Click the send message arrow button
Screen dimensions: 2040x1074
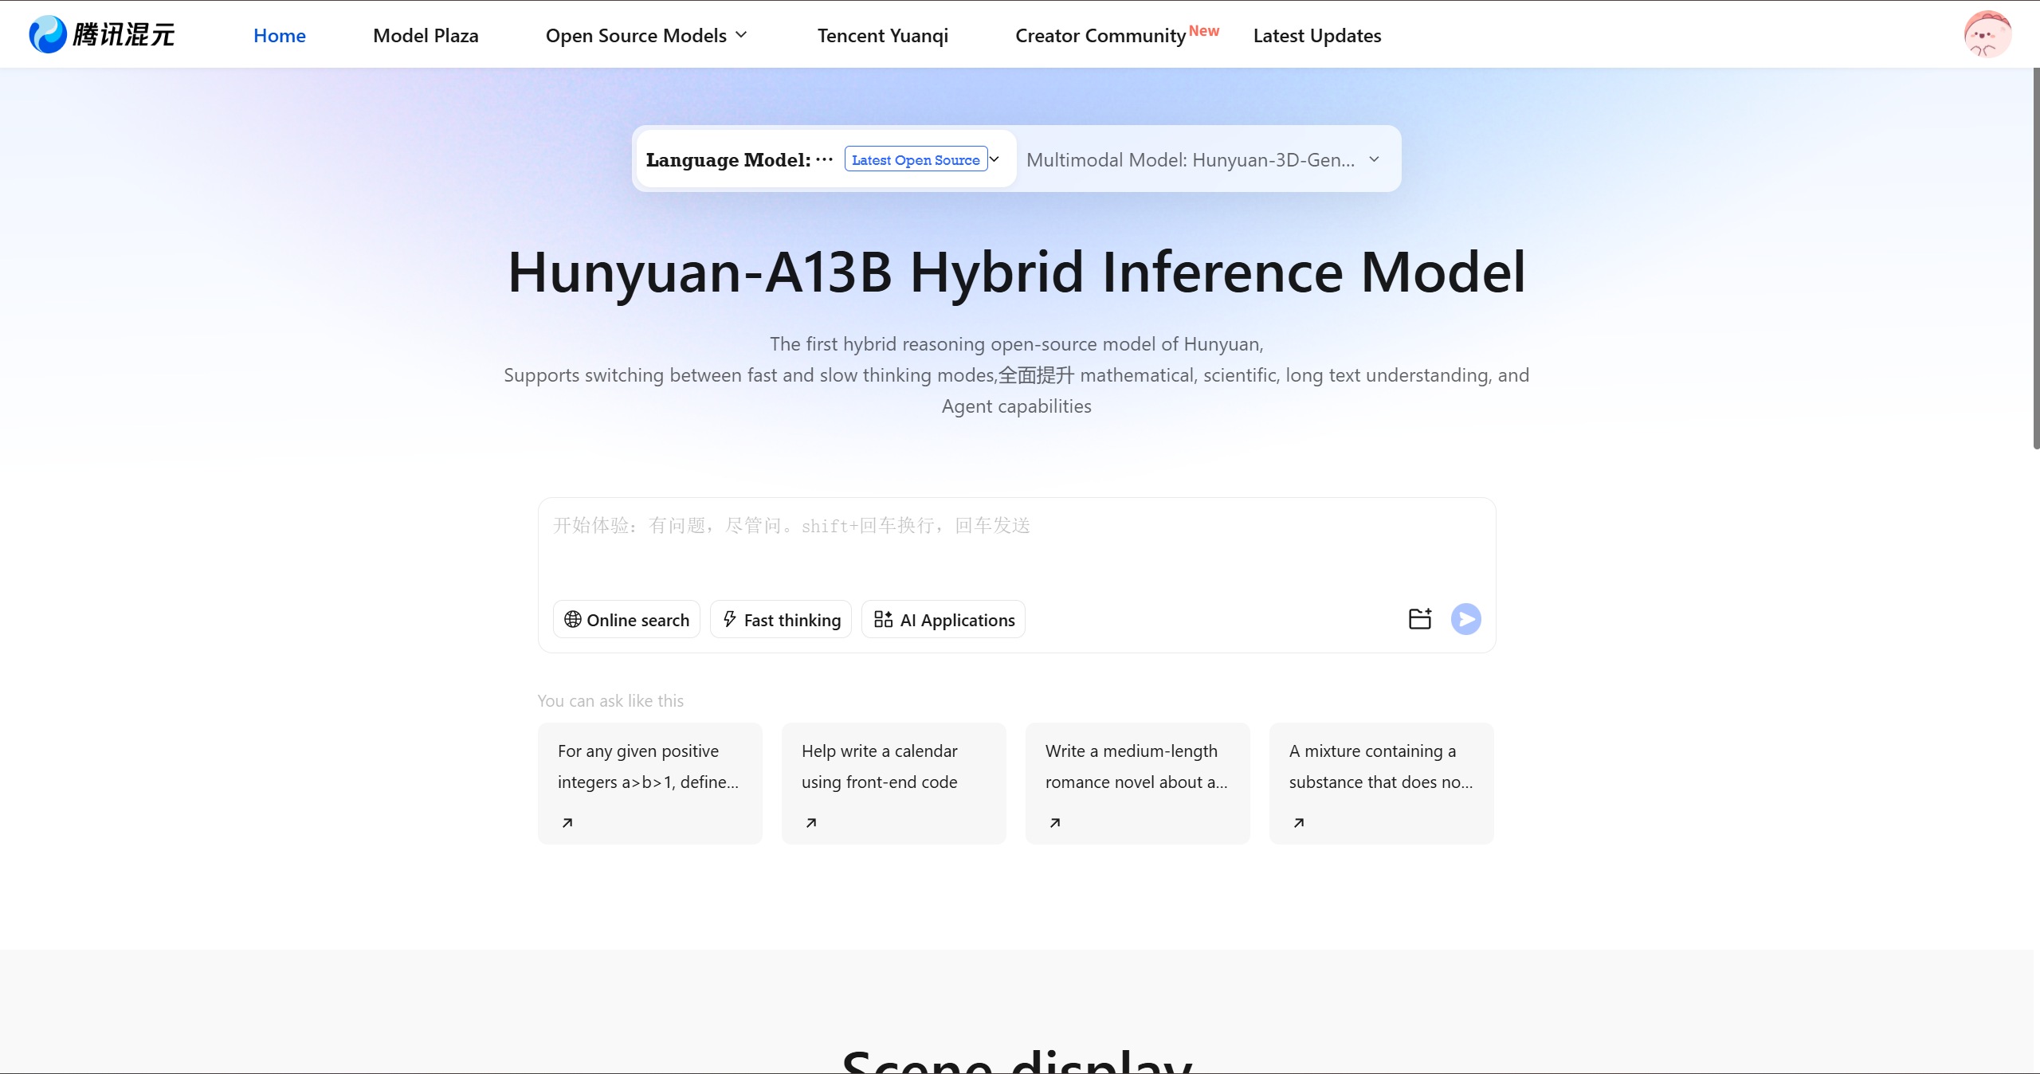1465,619
